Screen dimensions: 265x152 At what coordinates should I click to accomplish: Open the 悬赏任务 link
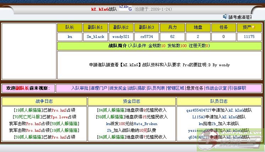tap(195, 88)
